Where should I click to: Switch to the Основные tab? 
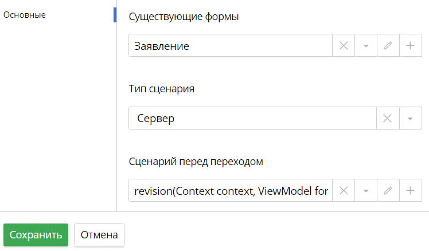pos(25,15)
